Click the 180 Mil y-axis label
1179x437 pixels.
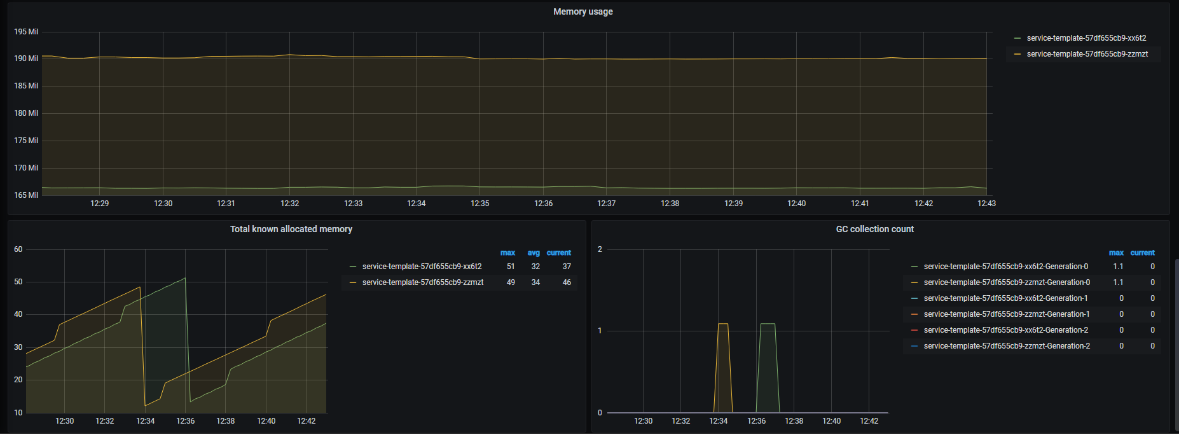pyautogui.click(x=26, y=113)
